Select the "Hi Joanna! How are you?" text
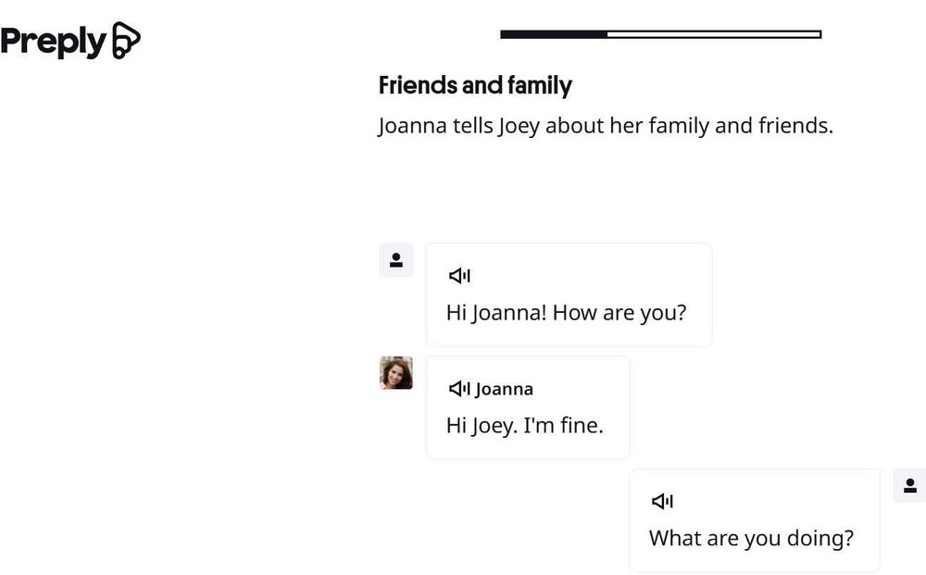Viewport: 926px width, 575px height. click(x=566, y=313)
